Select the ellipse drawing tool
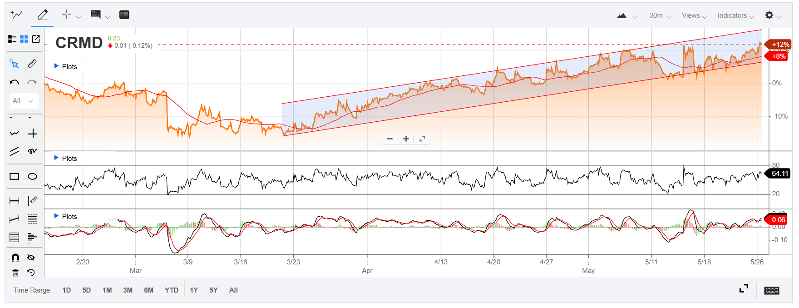This screenshot has width=799, height=308. [x=32, y=176]
